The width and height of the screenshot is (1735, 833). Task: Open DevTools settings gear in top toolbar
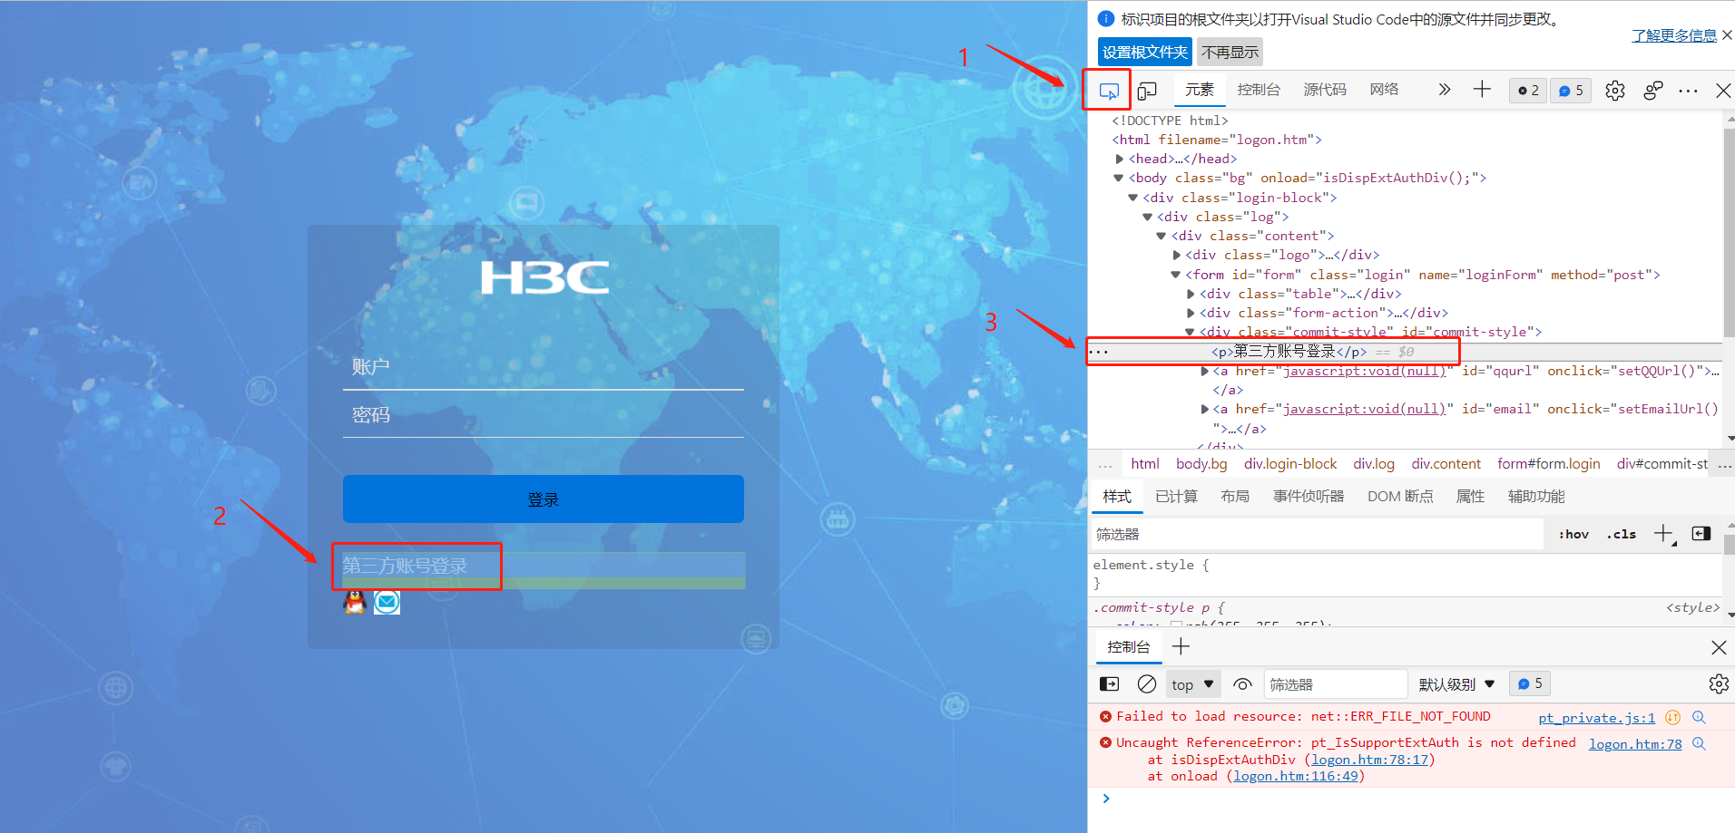coord(1615,91)
